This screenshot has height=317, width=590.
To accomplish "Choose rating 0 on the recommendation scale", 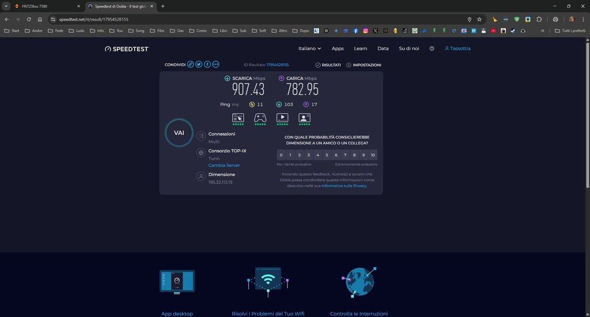I will (x=281, y=155).
